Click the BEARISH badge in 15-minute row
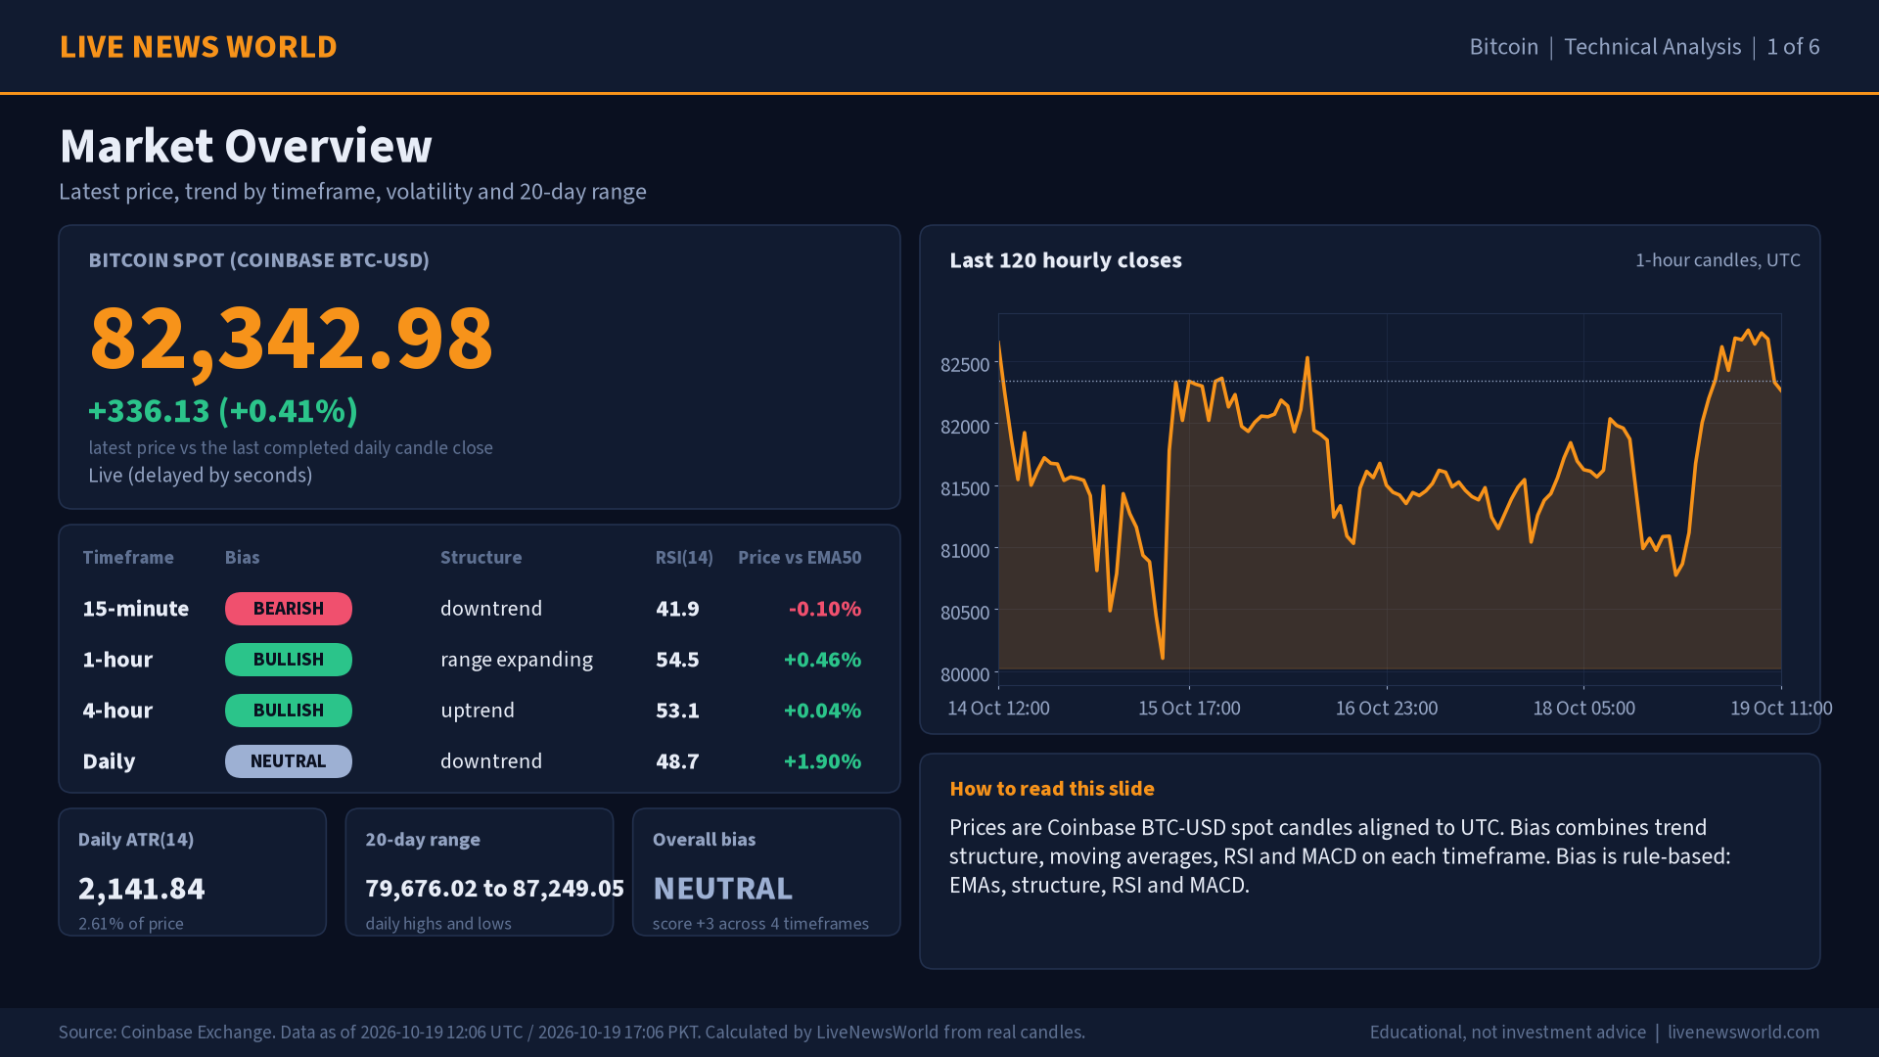This screenshot has height=1057, width=1879. click(x=289, y=609)
